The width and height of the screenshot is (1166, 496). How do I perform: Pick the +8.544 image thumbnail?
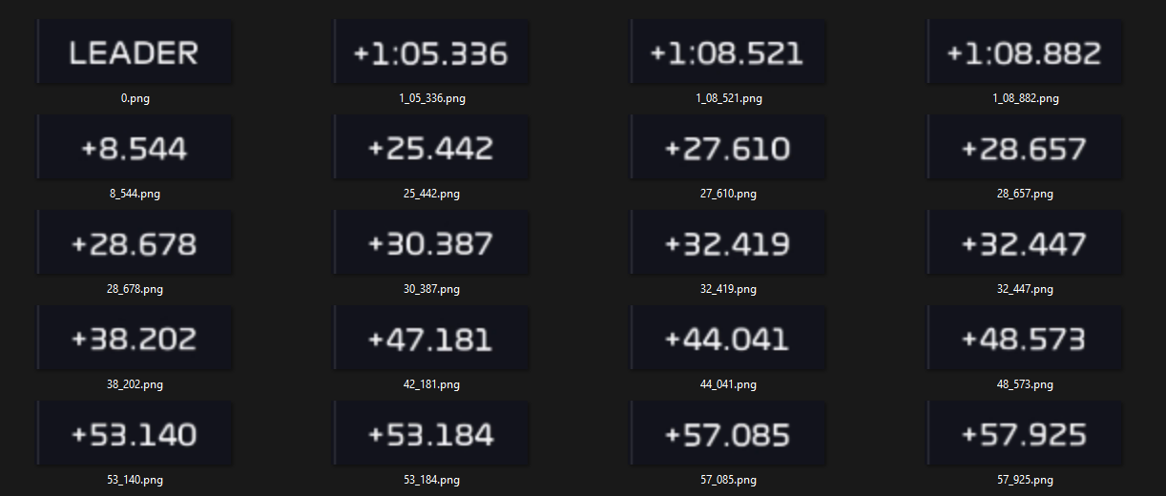pos(135,148)
